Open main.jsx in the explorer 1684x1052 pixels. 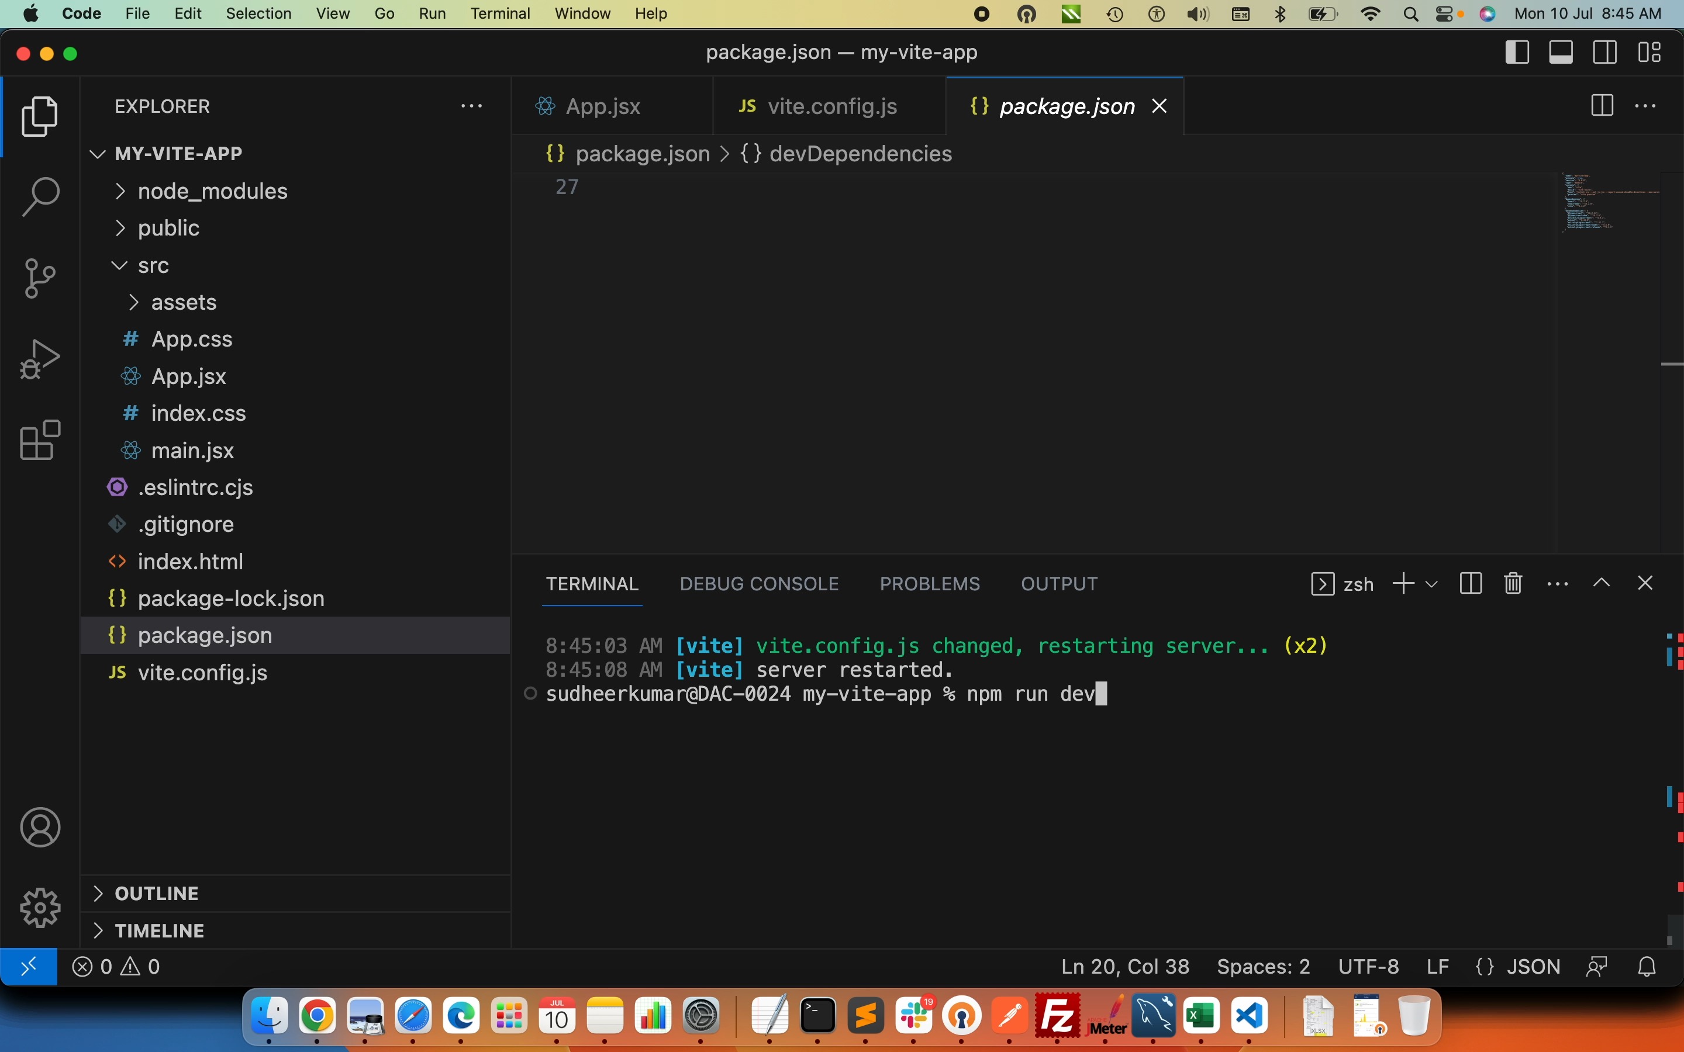tap(296, 451)
